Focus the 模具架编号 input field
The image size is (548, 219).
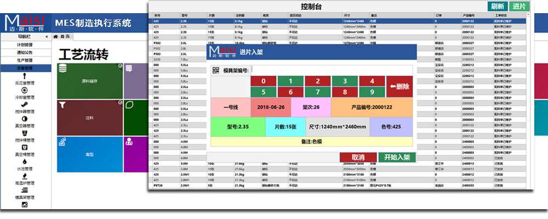point(332,70)
